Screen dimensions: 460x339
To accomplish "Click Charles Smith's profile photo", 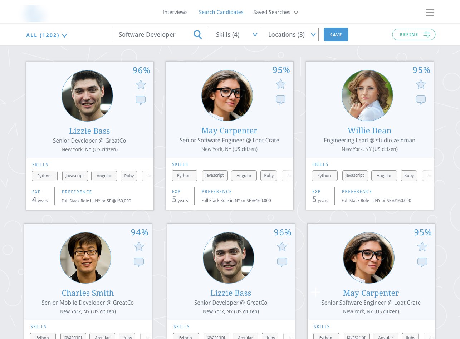I will click(x=85, y=258).
